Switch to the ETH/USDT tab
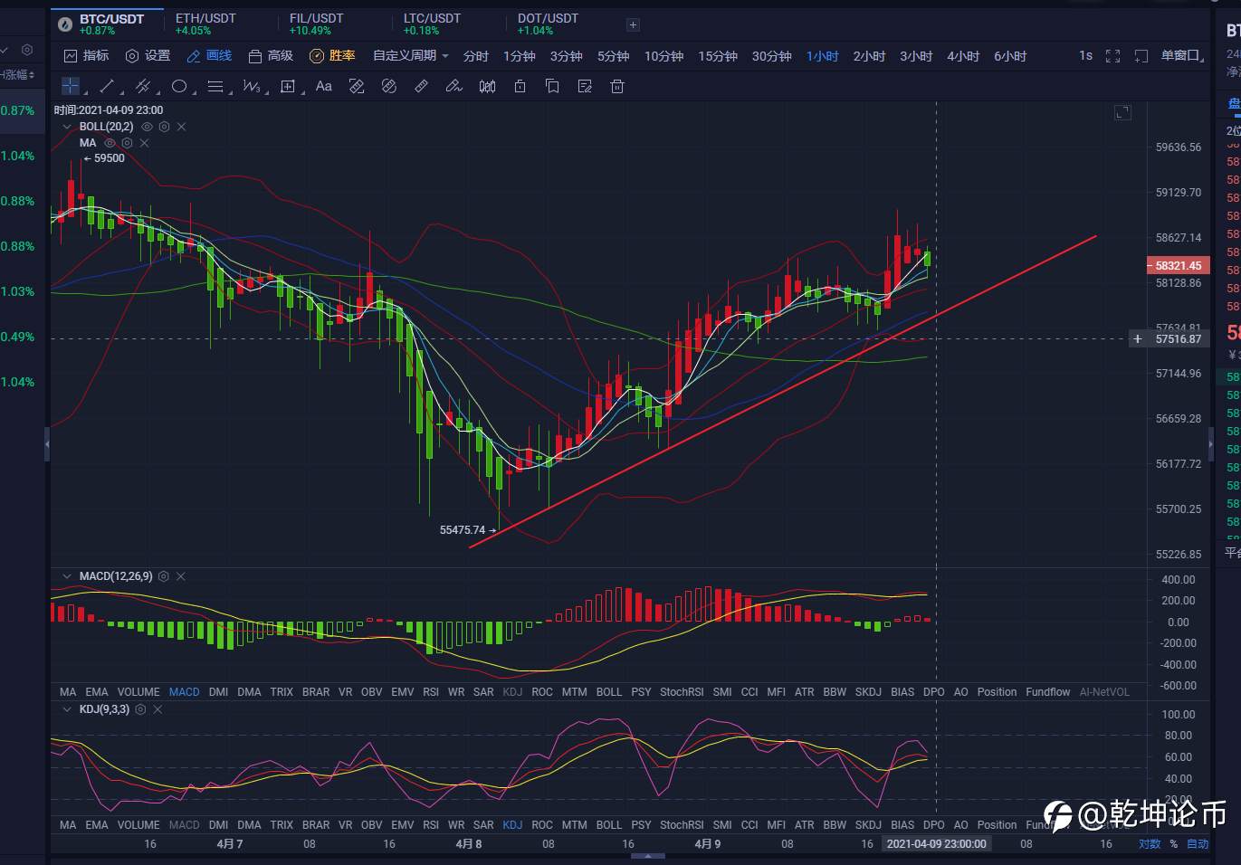The image size is (1241, 865). click(x=205, y=24)
